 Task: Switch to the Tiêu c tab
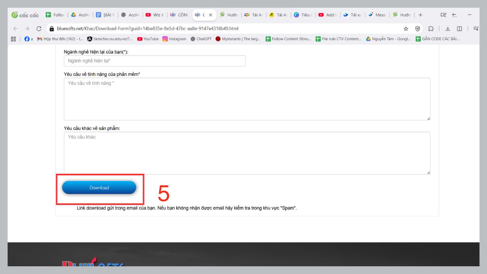tap(303, 15)
